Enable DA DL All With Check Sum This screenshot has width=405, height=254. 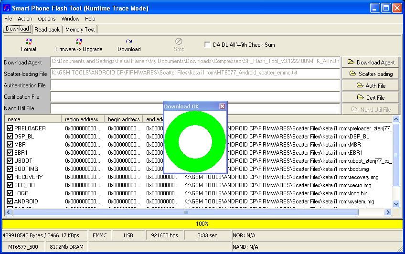[x=207, y=45]
